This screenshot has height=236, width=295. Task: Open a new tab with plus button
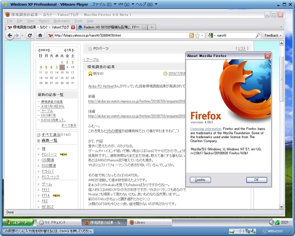tap(152, 27)
